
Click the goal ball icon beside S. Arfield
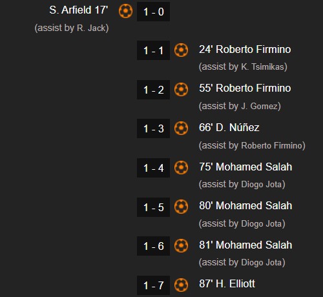126,11
